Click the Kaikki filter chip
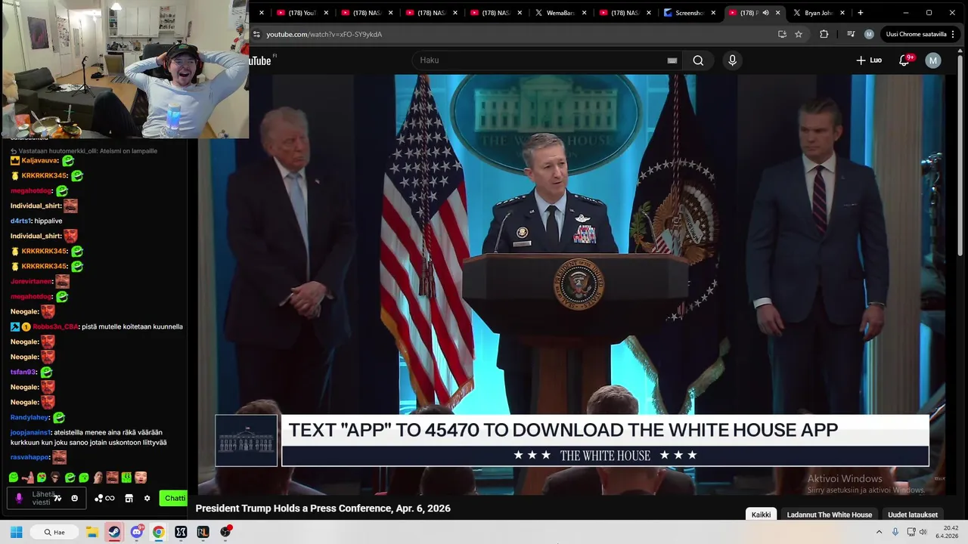The image size is (968, 544). click(762, 515)
